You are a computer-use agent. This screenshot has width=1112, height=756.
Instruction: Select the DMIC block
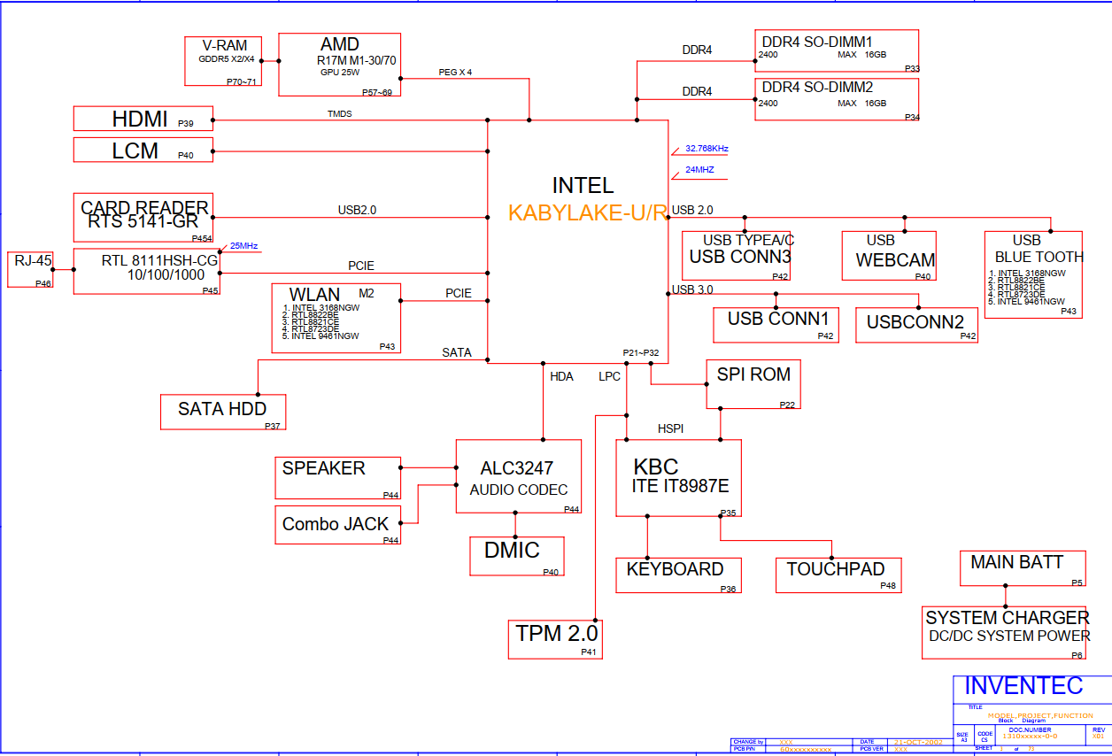[x=516, y=556]
